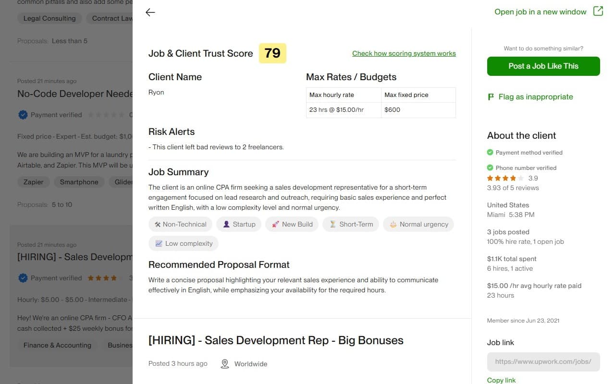
Task: Click the person icon on the Startup tag
Action: 226,224
